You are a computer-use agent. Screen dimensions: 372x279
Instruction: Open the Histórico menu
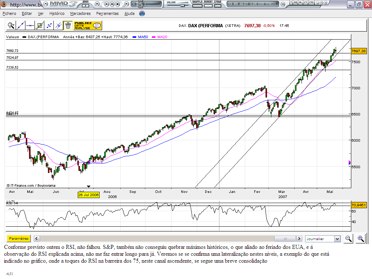(x=57, y=13)
